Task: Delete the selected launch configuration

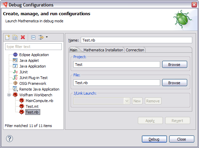Action: 23,37
